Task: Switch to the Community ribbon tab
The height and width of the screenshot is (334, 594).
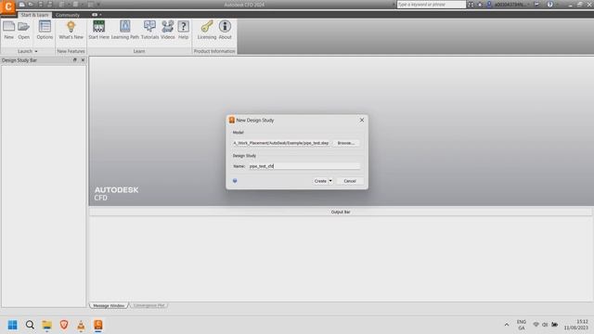Action: pyautogui.click(x=68, y=15)
